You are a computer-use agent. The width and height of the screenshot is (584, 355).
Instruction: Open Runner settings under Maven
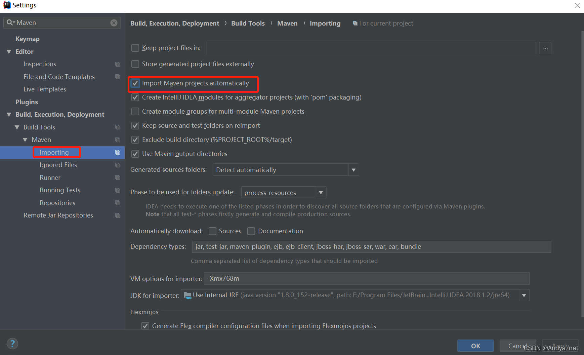[x=50, y=178]
